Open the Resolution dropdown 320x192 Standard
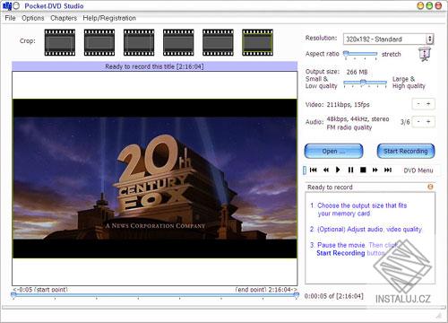 388,39
